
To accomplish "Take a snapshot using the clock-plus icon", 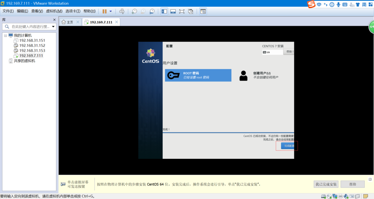I will 134,11.
